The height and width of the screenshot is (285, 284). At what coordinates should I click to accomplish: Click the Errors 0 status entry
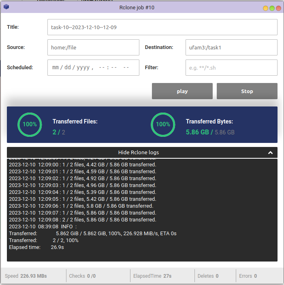(x=248, y=276)
